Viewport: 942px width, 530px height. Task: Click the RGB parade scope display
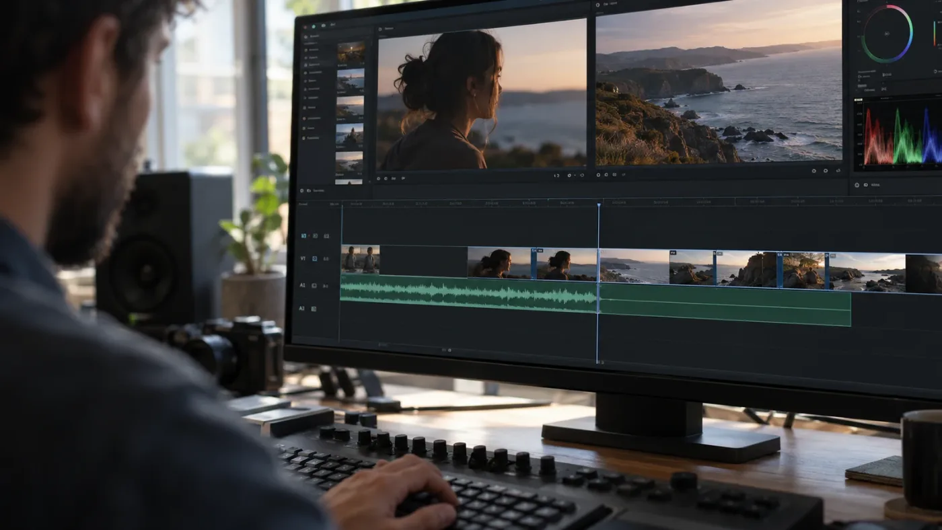(x=899, y=134)
